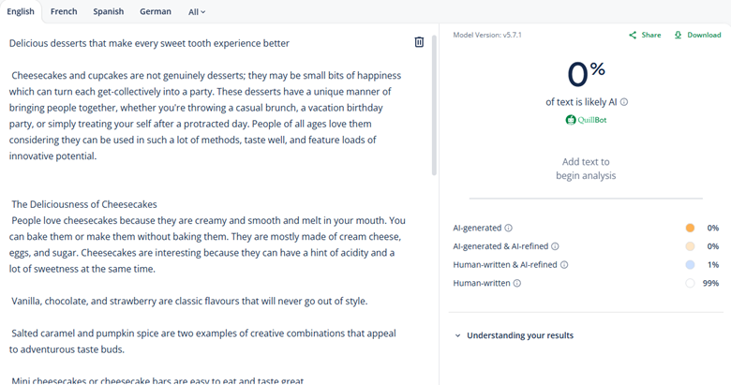Viewport: 731px width, 385px height.
Task: Click the Download button label
Action: coord(704,36)
